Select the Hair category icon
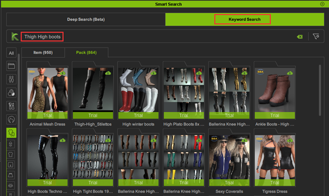329x196 pixels. (11, 120)
